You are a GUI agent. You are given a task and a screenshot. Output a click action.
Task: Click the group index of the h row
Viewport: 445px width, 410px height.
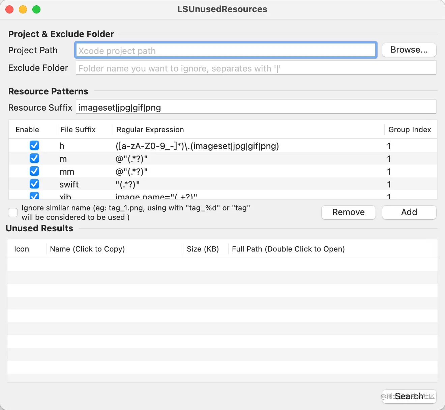click(389, 146)
